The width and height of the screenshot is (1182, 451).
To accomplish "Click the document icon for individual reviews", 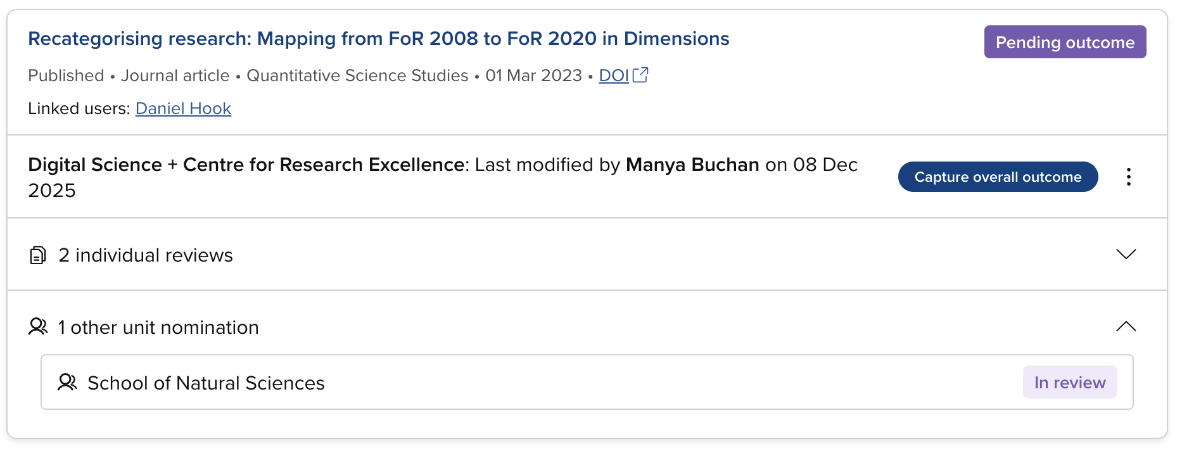I will pos(38,255).
